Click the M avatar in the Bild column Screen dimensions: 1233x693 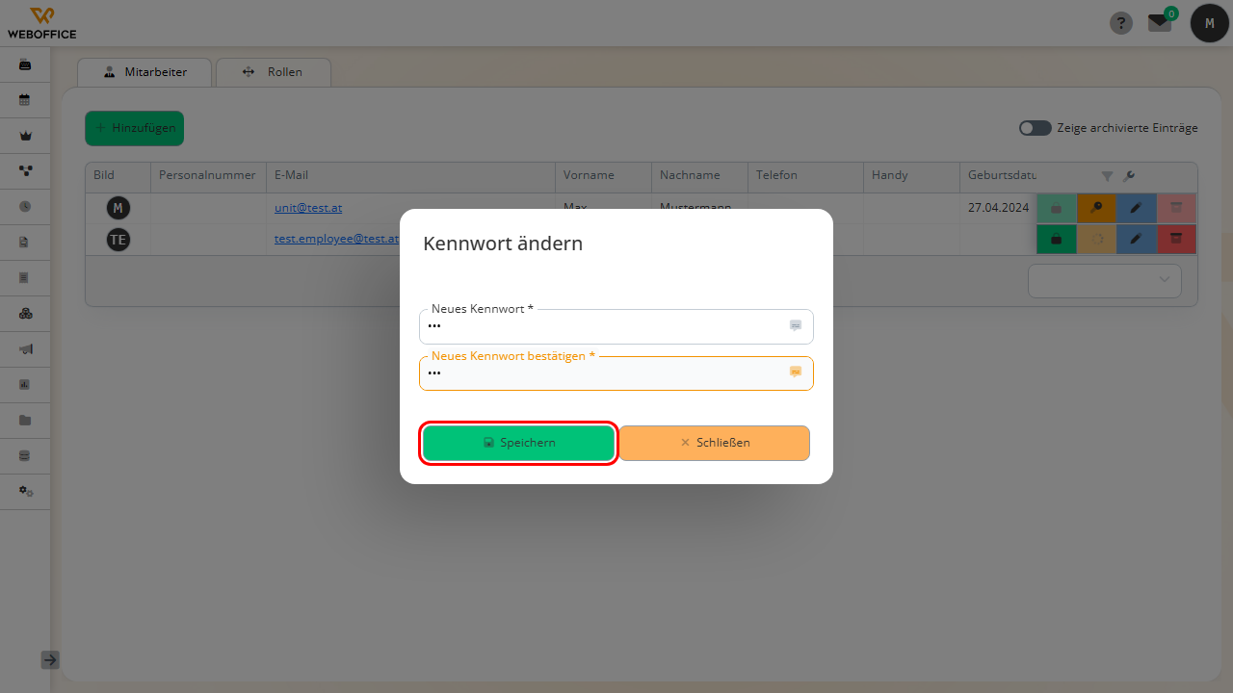tap(118, 208)
